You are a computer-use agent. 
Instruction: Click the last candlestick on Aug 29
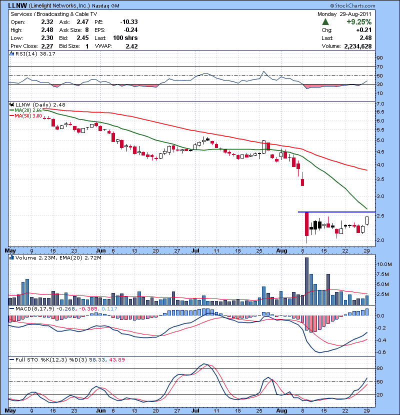367,220
